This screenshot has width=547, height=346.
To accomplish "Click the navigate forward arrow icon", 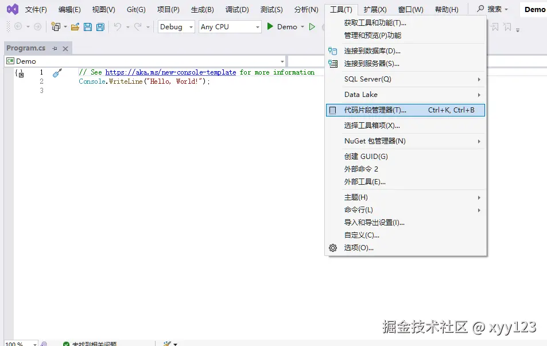I will (37, 26).
